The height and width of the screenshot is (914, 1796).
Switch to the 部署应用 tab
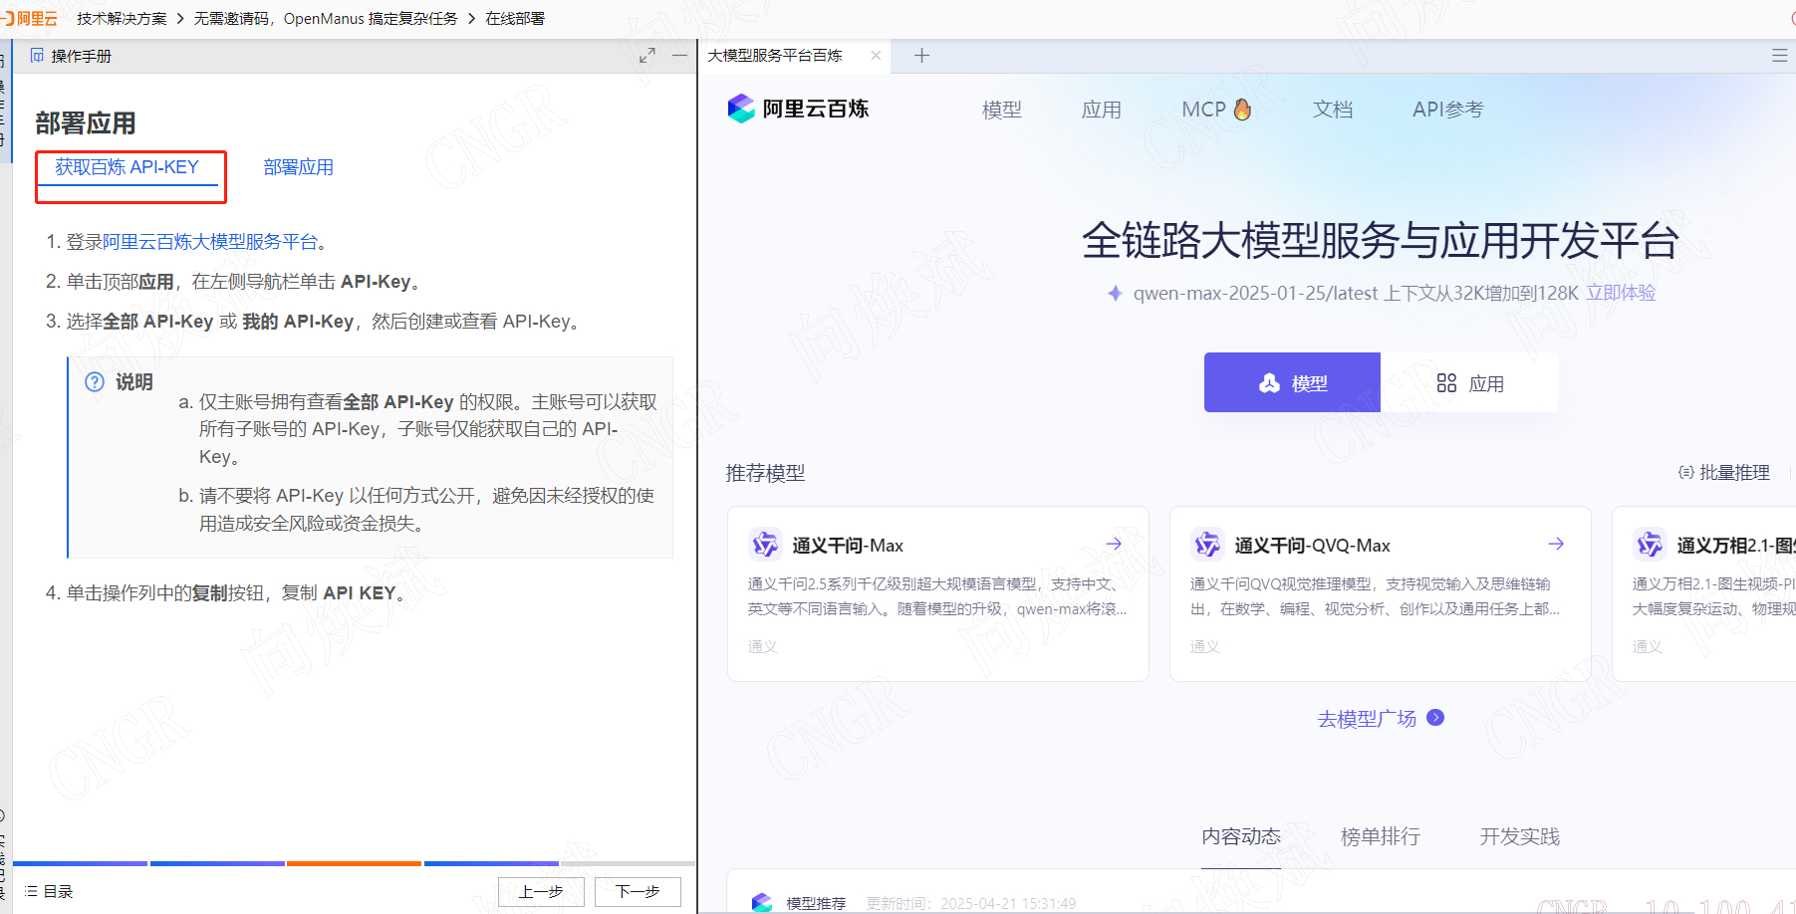(x=298, y=167)
